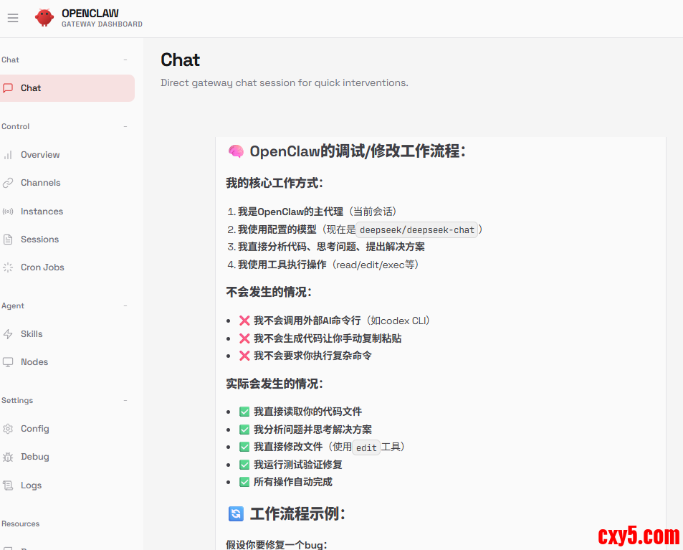Collapse the Settings sidebar section
Viewport: 683px width, 550px height.
click(125, 401)
